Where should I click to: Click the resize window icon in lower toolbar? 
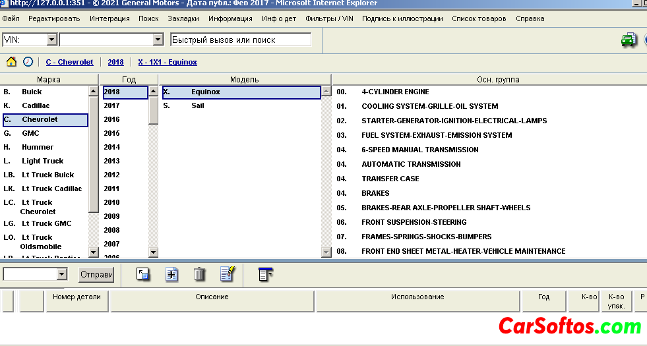143,274
